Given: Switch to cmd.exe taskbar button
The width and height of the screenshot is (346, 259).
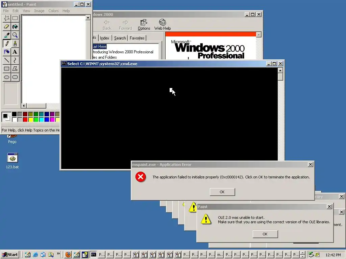Looking at the screenshot, I should coord(94,255).
